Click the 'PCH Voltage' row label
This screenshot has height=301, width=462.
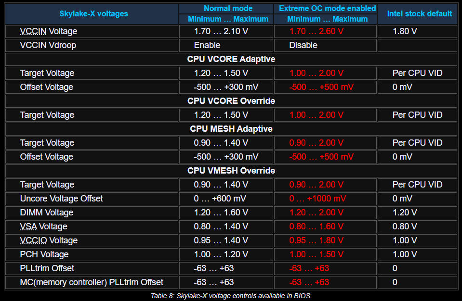(x=44, y=254)
